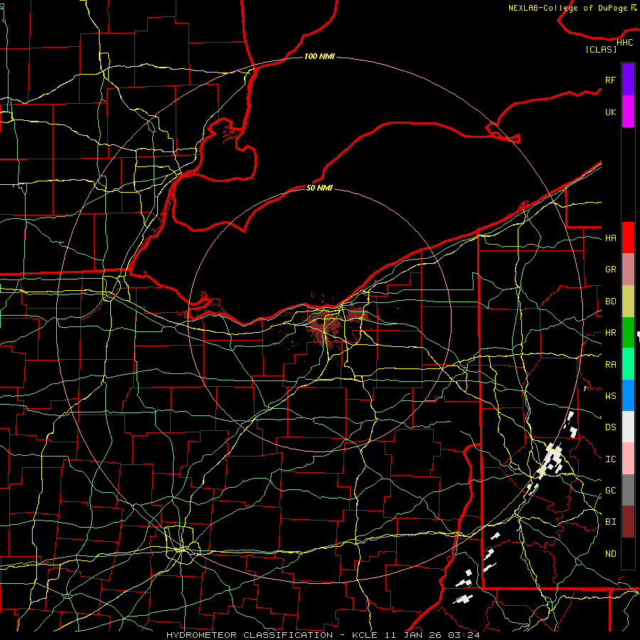Click the "ND" legend label
The image size is (640, 640).
[x=611, y=554]
